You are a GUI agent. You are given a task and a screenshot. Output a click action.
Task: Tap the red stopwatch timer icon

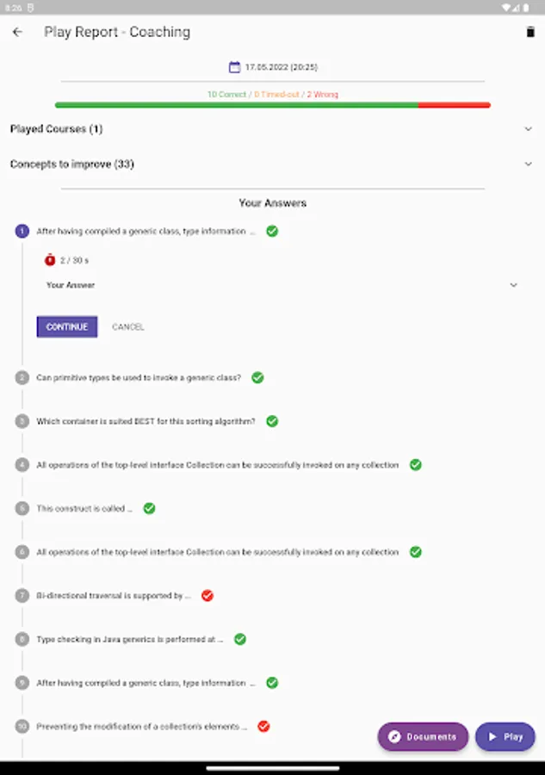click(50, 260)
